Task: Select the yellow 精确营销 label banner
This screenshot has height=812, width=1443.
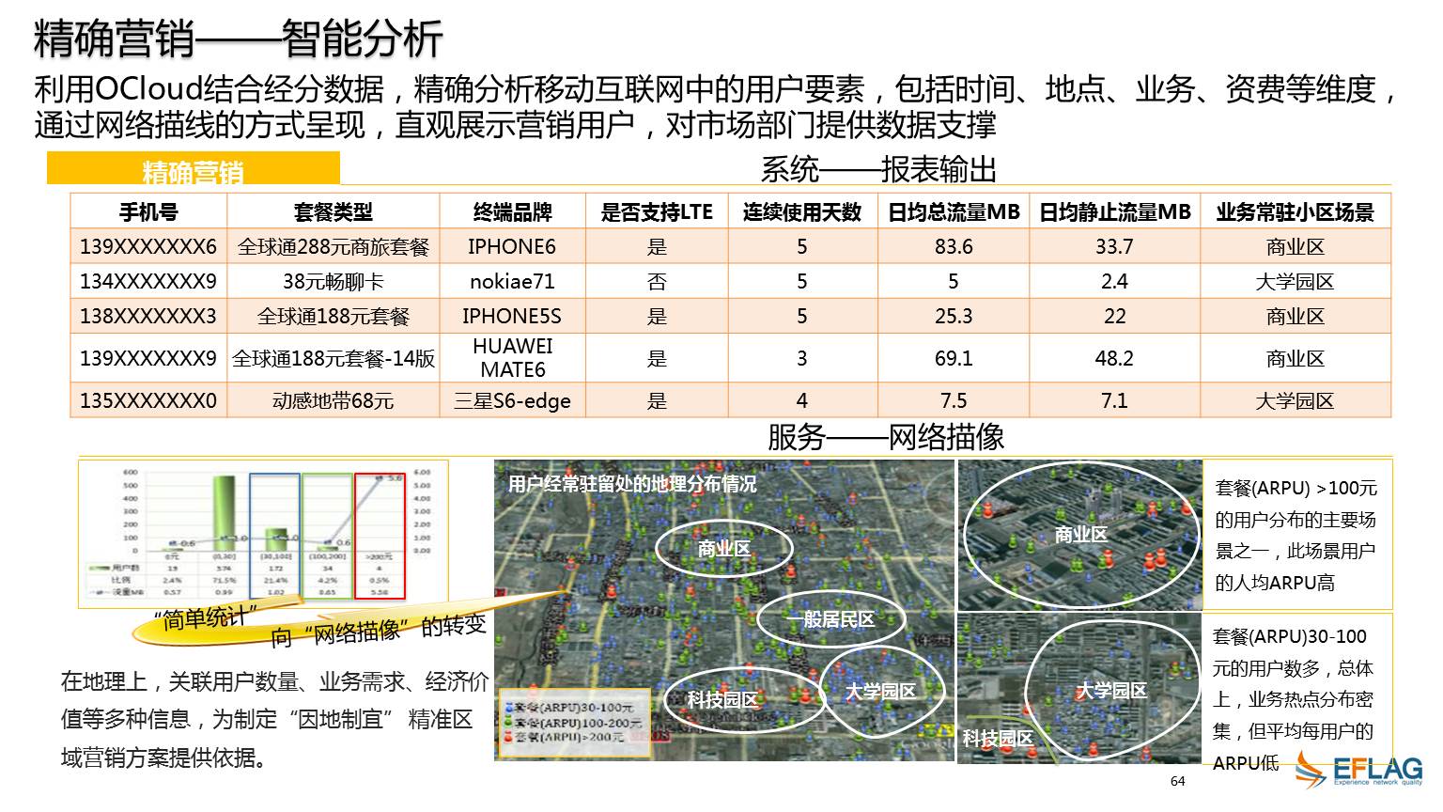Action: point(194,169)
